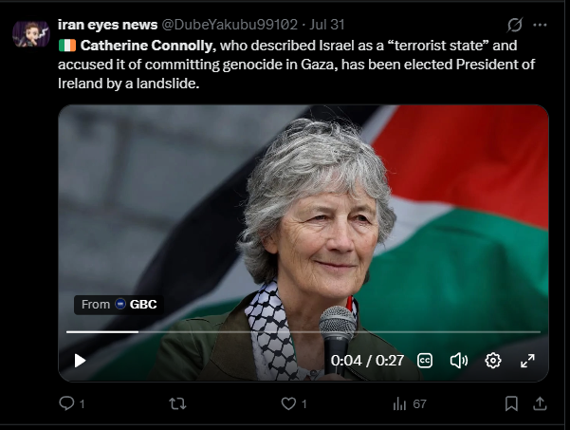
Task: Click the video frame of the speaker
Action: click(x=303, y=218)
